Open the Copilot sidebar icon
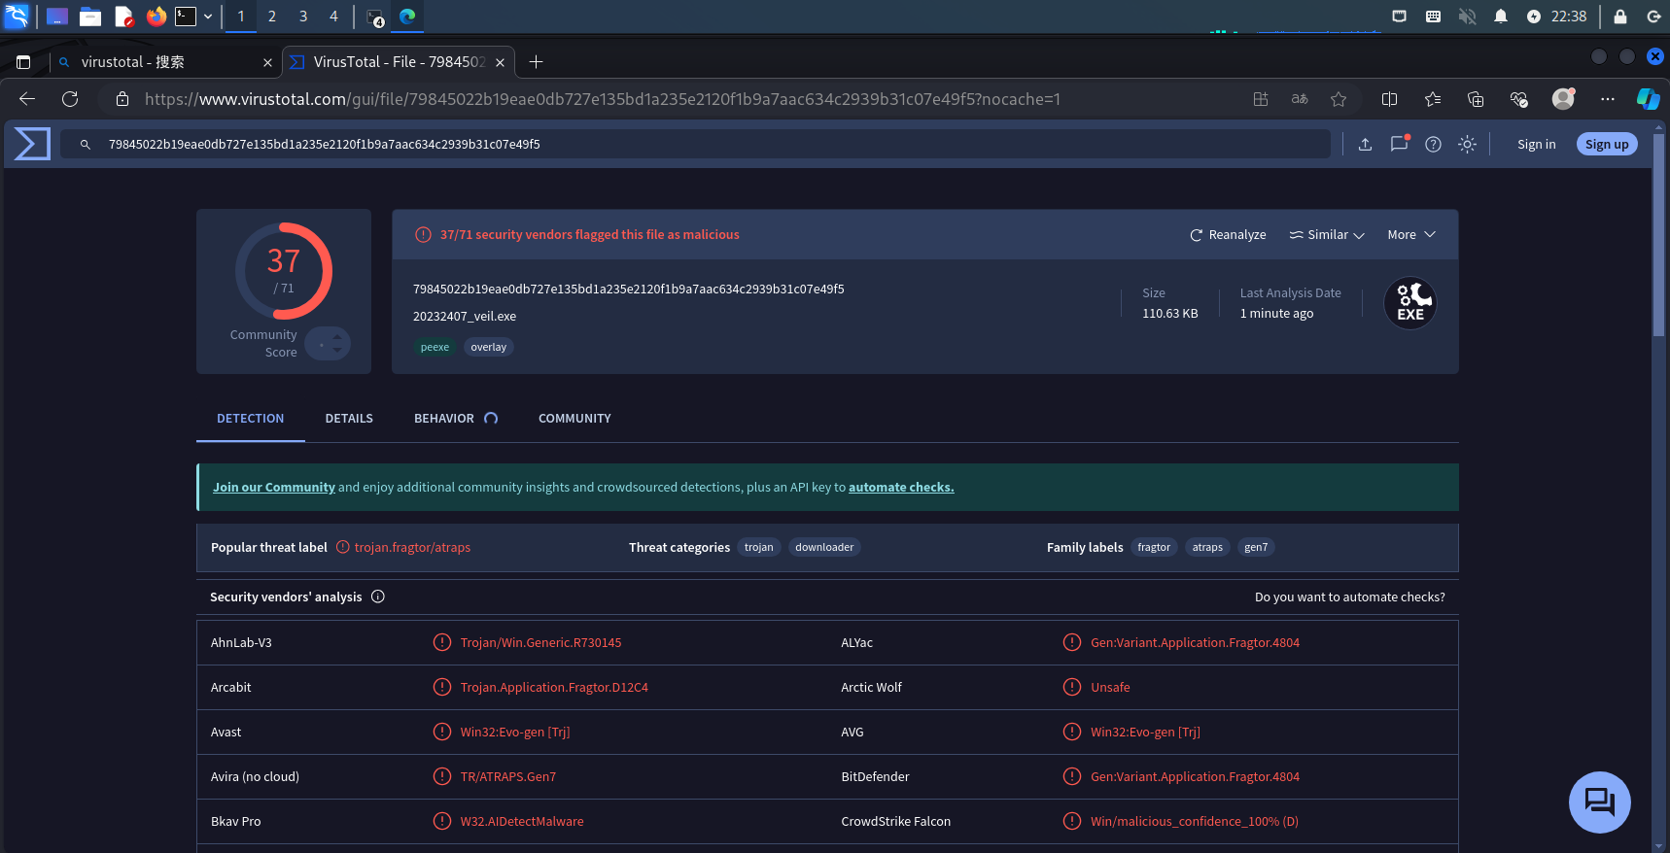 coord(1648,98)
